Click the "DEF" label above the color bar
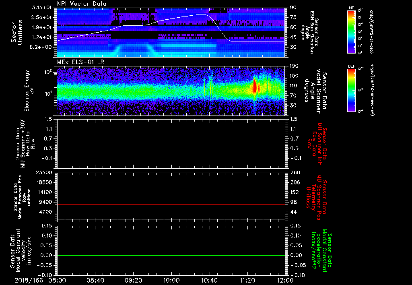Image resolution: width=412 pixels, height=285 pixels. pos(352,66)
